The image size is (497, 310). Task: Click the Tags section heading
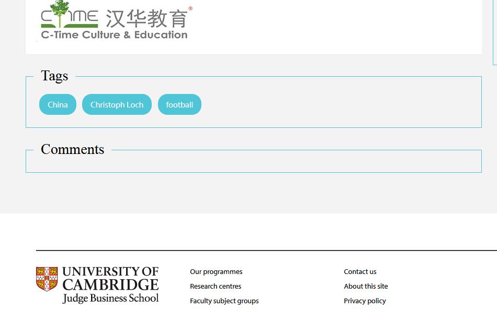[x=54, y=76]
